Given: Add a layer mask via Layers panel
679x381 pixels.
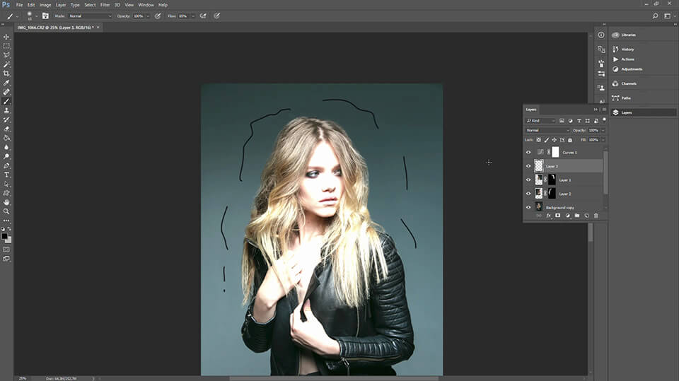Looking at the screenshot, I should 558,216.
